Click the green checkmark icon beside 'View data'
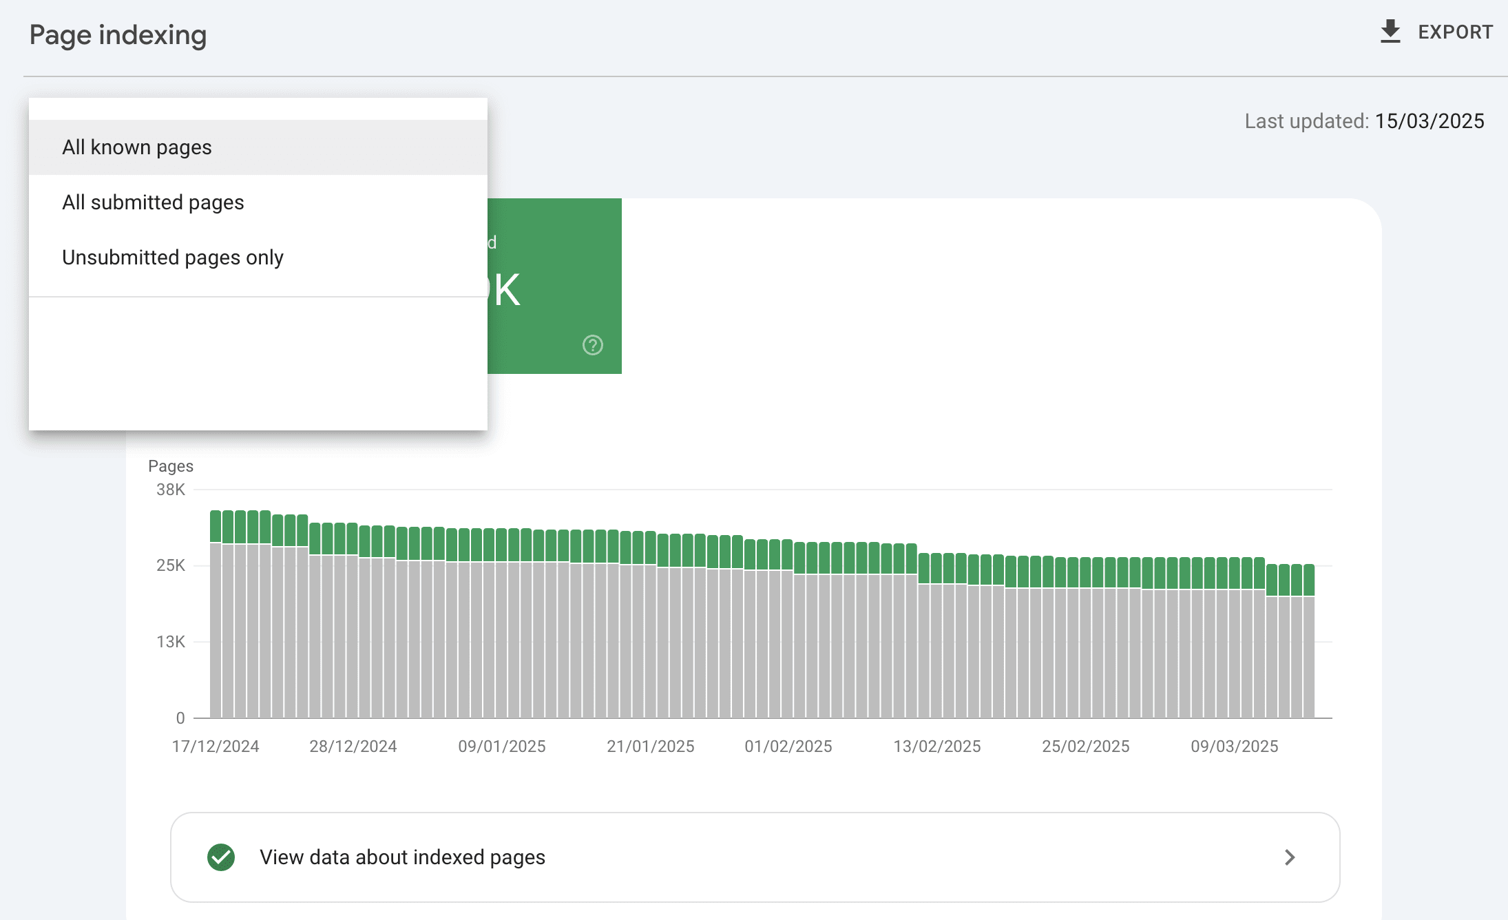The width and height of the screenshot is (1508, 920). (x=221, y=857)
